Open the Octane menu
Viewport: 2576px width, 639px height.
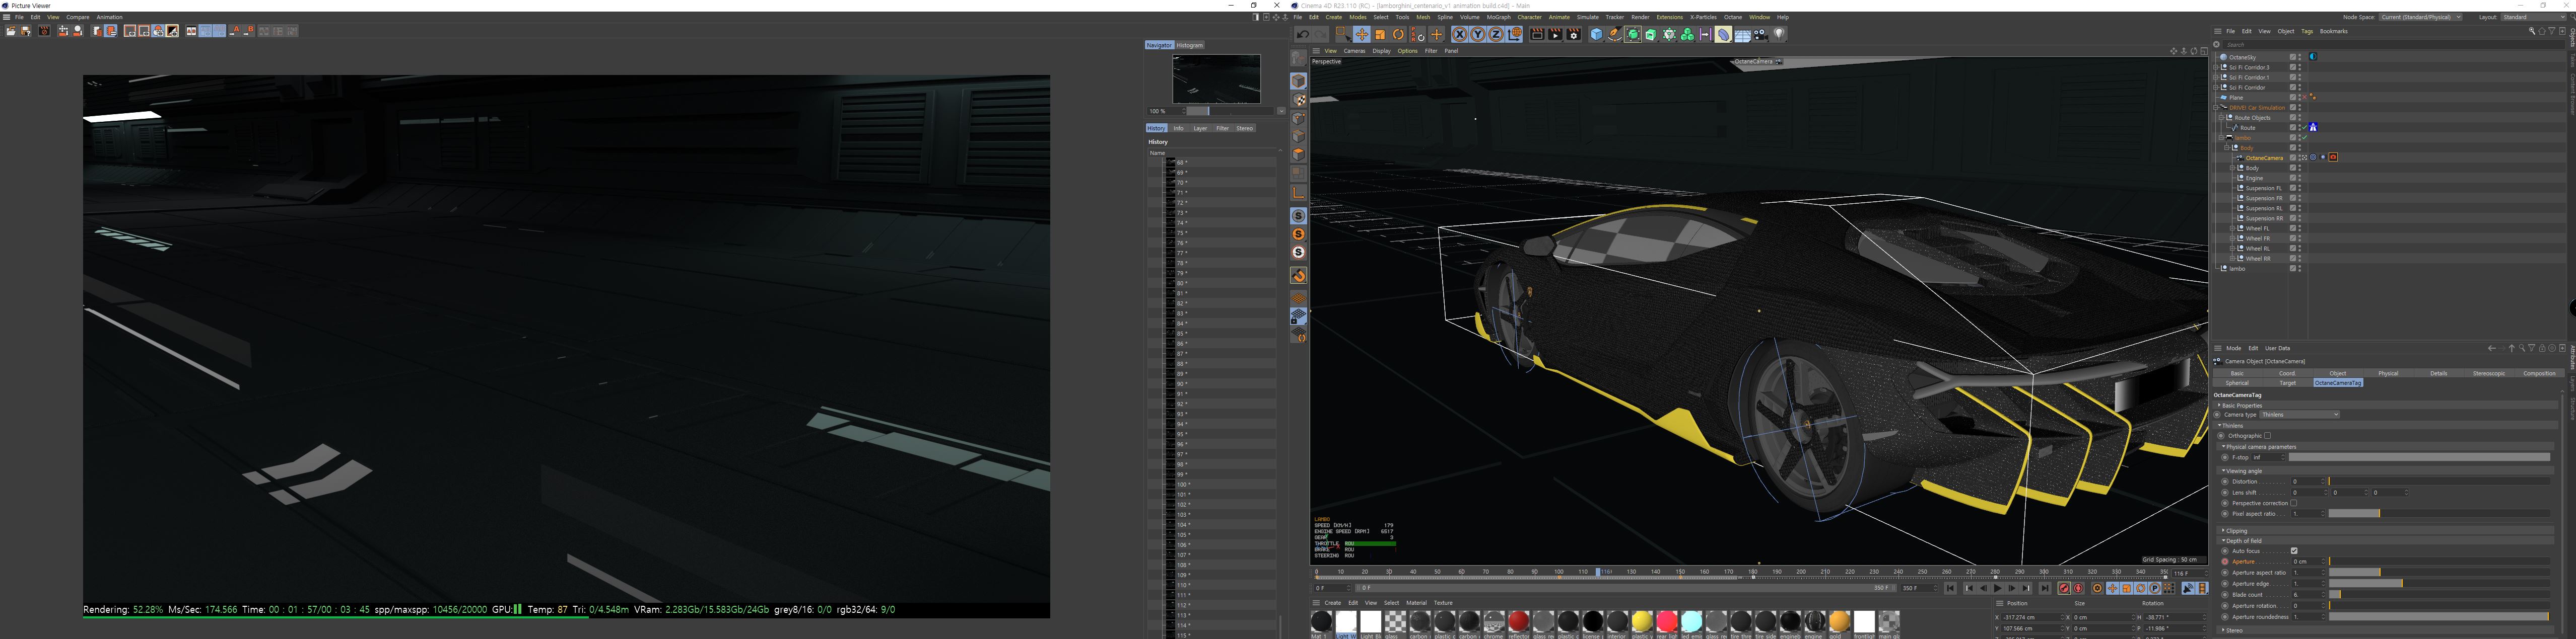[1733, 17]
